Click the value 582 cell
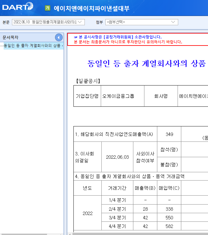 coord(169,226)
